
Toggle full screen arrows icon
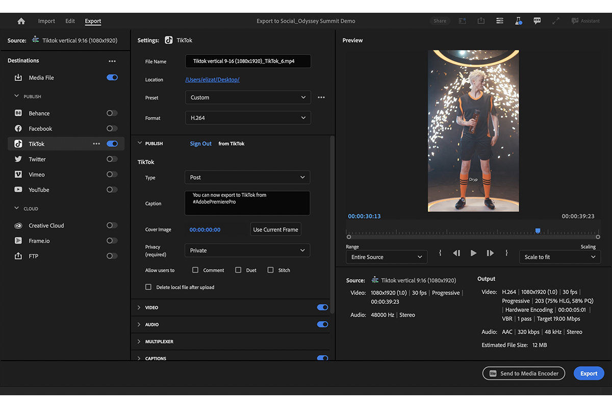pos(556,21)
